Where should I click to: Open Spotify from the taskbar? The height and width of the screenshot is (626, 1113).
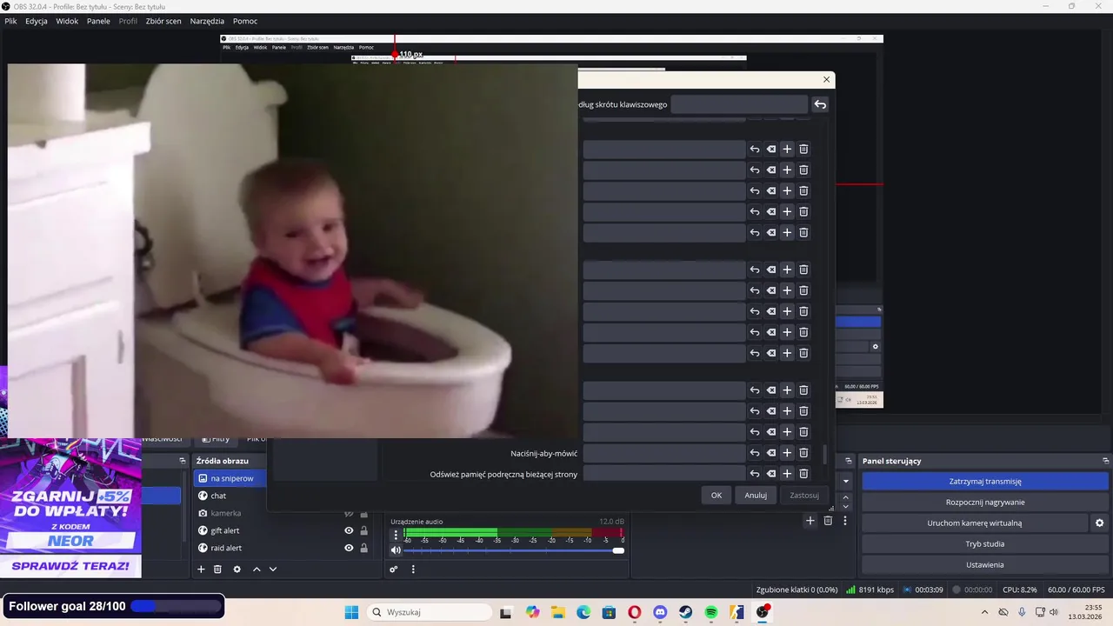pos(711,612)
